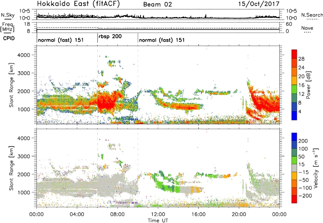Pick the blue top segment of velocity colorbar

pos(294,137)
